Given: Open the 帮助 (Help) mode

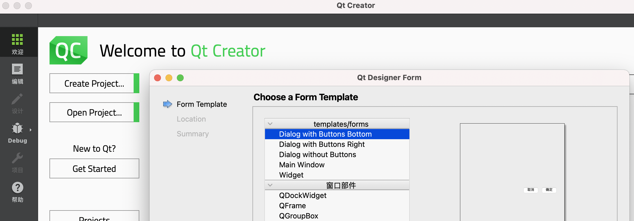Looking at the screenshot, I should 18,191.
